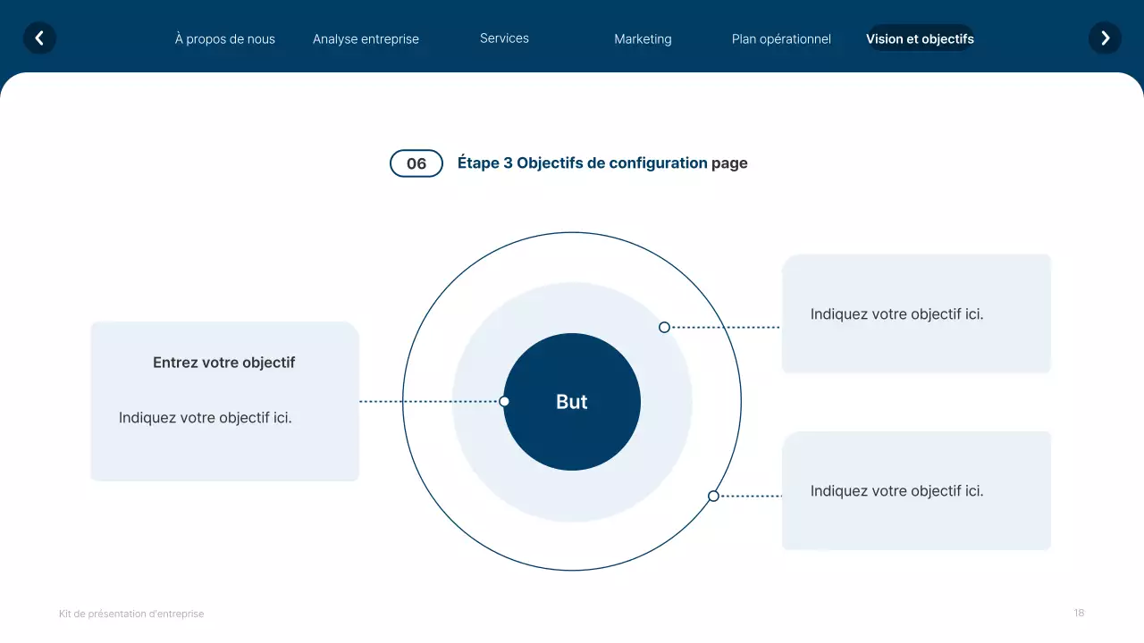Switch to the 'À propos de nous' tab
1144x643 pixels.
click(225, 38)
